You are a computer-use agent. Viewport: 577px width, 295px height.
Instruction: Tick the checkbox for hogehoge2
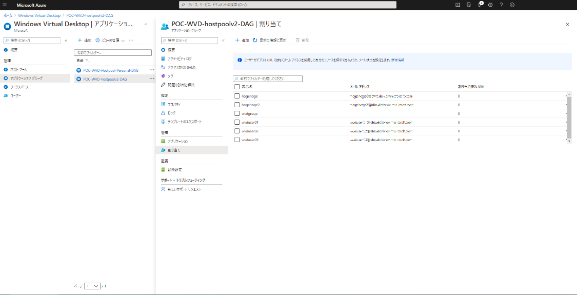[x=237, y=105]
